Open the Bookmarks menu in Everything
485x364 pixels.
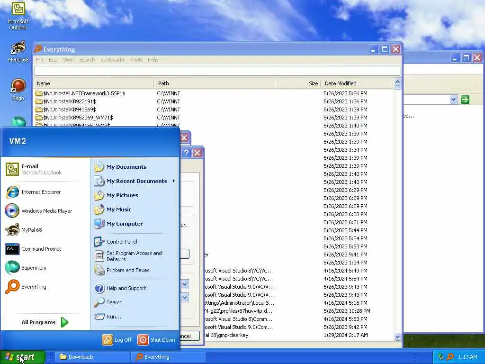click(112, 60)
